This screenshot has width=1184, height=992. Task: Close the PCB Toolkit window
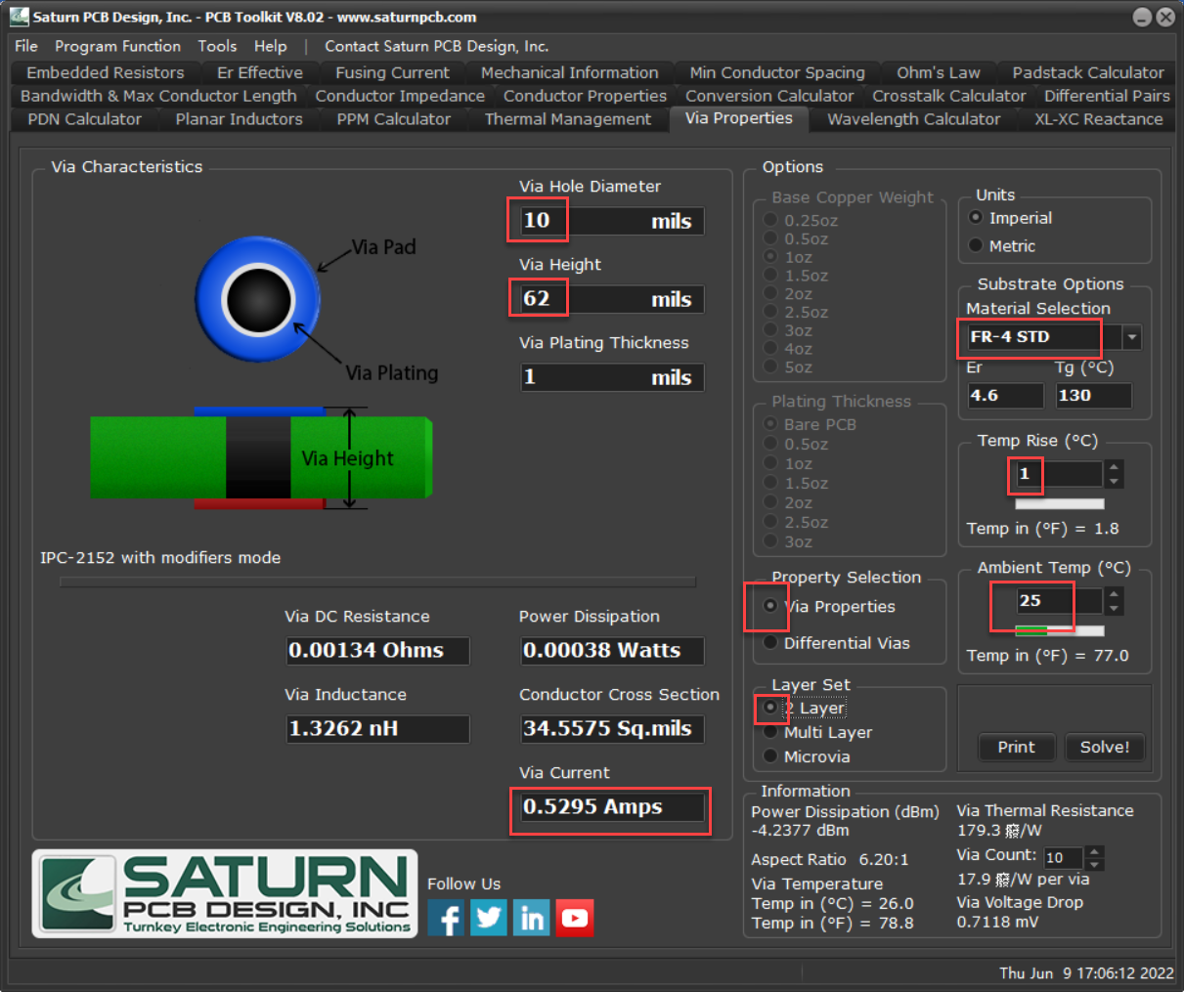tap(1165, 17)
